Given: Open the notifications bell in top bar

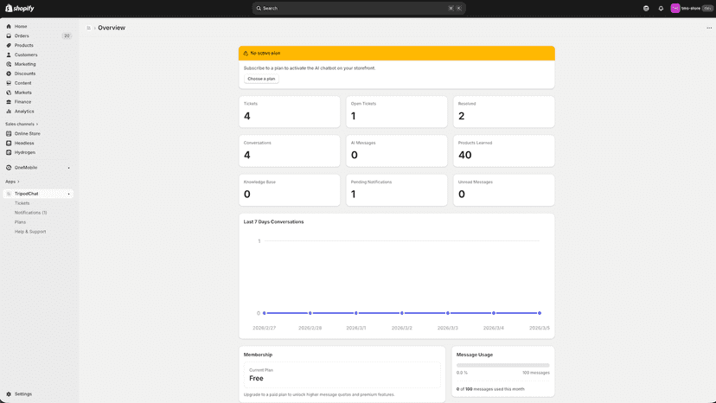Looking at the screenshot, I should 661,9.
